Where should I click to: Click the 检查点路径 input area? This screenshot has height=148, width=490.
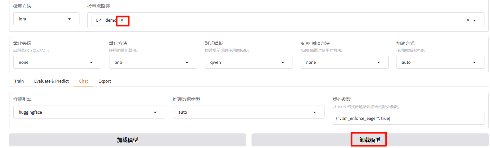pyautogui.click(x=261, y=20)
